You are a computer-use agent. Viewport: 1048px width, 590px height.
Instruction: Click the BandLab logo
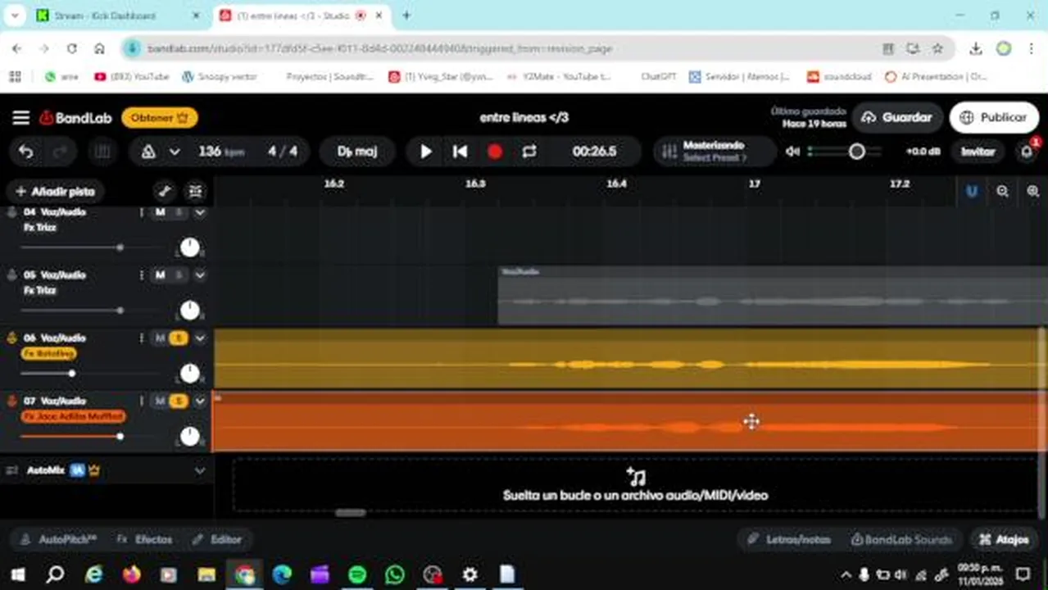(x=75, y=118)
